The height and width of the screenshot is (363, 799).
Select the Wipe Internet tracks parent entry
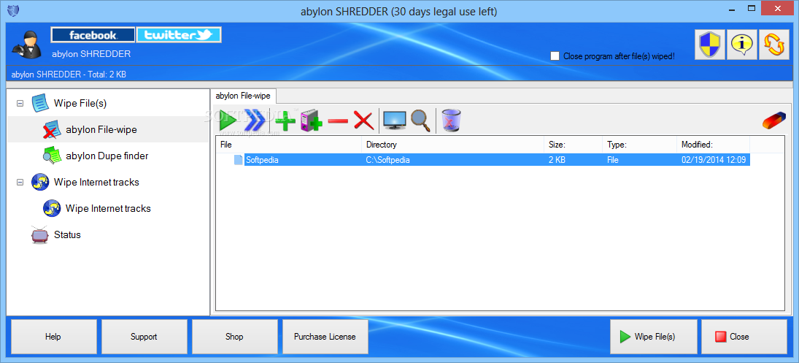[x=96, y=182]
